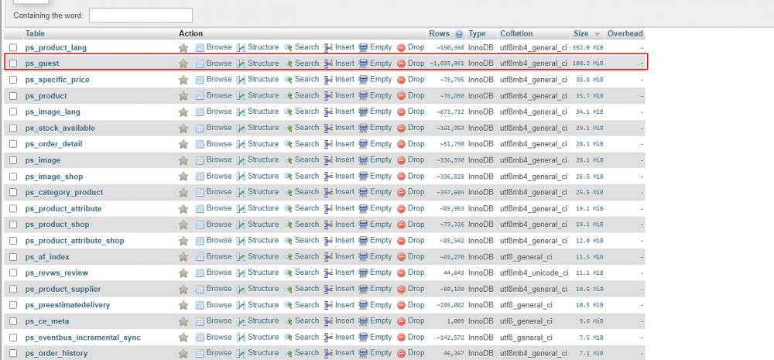
Task: Select the ps_specific_price checkbox
Action: [13, 80]
